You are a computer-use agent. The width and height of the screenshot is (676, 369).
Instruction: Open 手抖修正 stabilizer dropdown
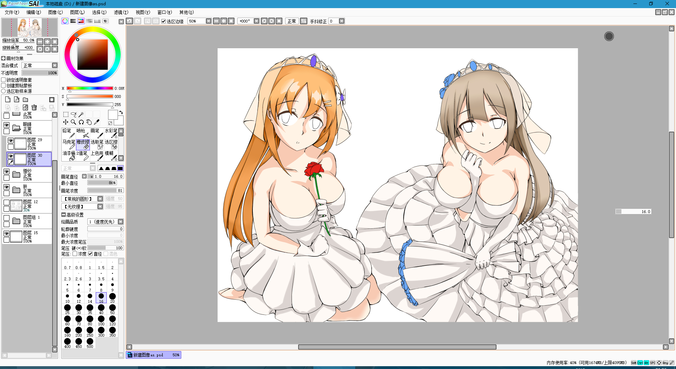[342, 21]
